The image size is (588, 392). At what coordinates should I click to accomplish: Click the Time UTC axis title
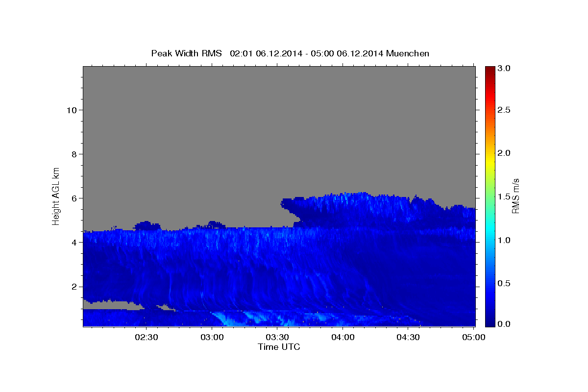(279, 347)
